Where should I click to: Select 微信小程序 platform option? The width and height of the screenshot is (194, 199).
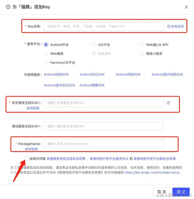[x=142, y=53]
